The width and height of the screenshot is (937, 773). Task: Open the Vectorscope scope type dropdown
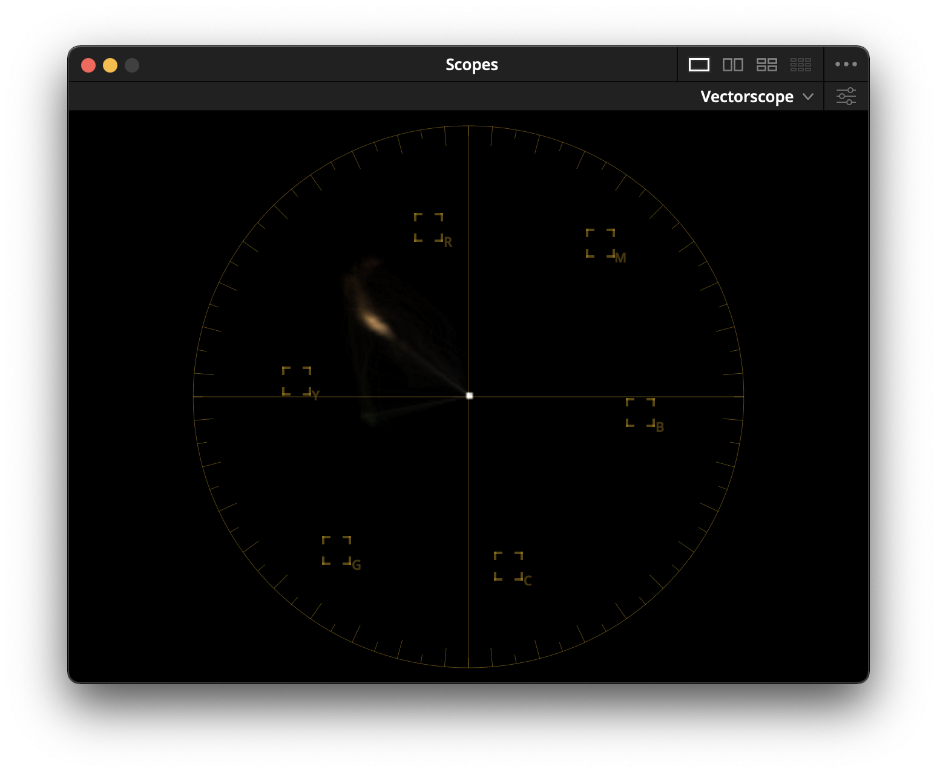tap(757, 97)
